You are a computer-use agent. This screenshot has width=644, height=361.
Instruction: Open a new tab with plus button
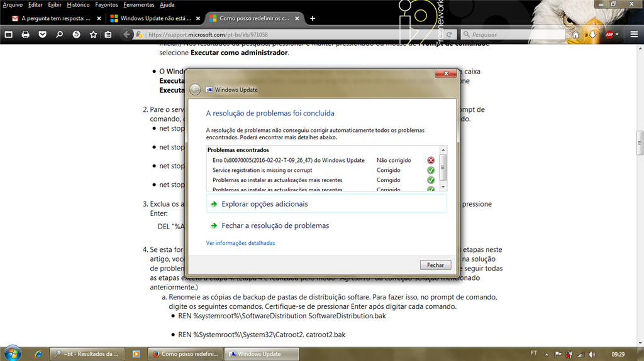point(313,18)
